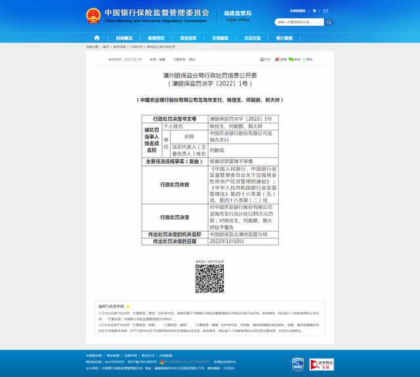Open the 机构概况 menu

(124, 38)
